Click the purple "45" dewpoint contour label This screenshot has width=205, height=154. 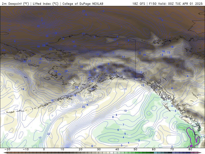click(191, 146)
